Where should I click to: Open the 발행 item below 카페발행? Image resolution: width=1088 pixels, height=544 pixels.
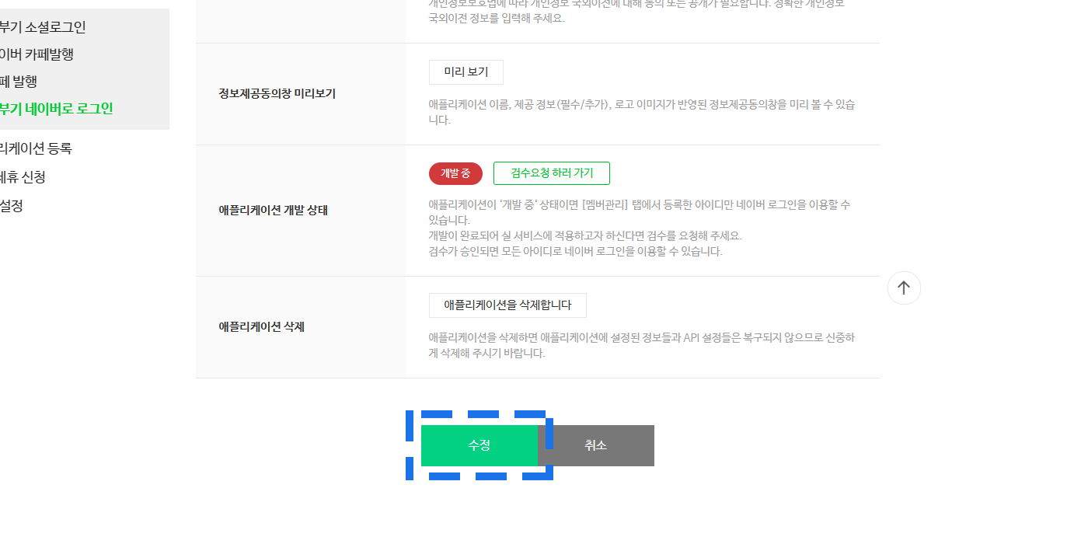coord(19,82)
